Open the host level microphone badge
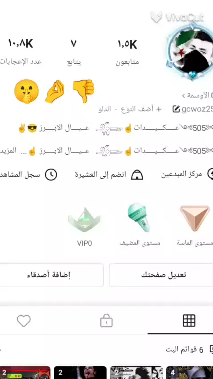This screenshot has height=379, width=213. point(139,217)
